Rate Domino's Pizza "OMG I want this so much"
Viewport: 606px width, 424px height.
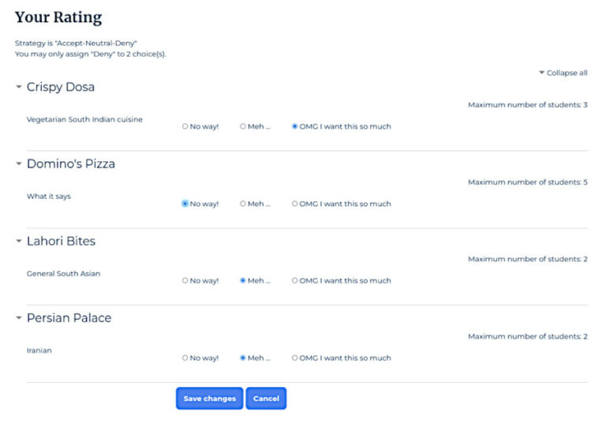click(295, 204)
